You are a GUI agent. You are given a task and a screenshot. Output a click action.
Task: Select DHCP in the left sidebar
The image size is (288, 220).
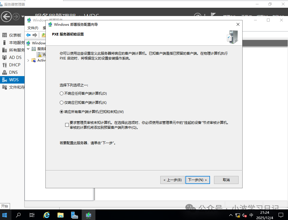point(12,65)
